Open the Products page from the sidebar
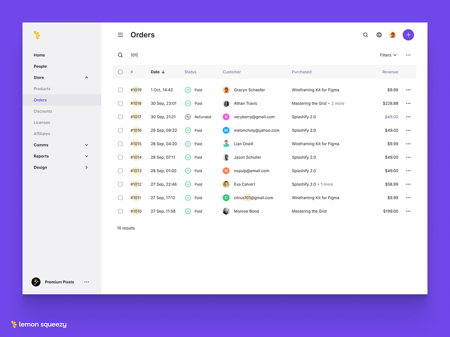This screenshot has height=337, width=450. tap(42, 89)
